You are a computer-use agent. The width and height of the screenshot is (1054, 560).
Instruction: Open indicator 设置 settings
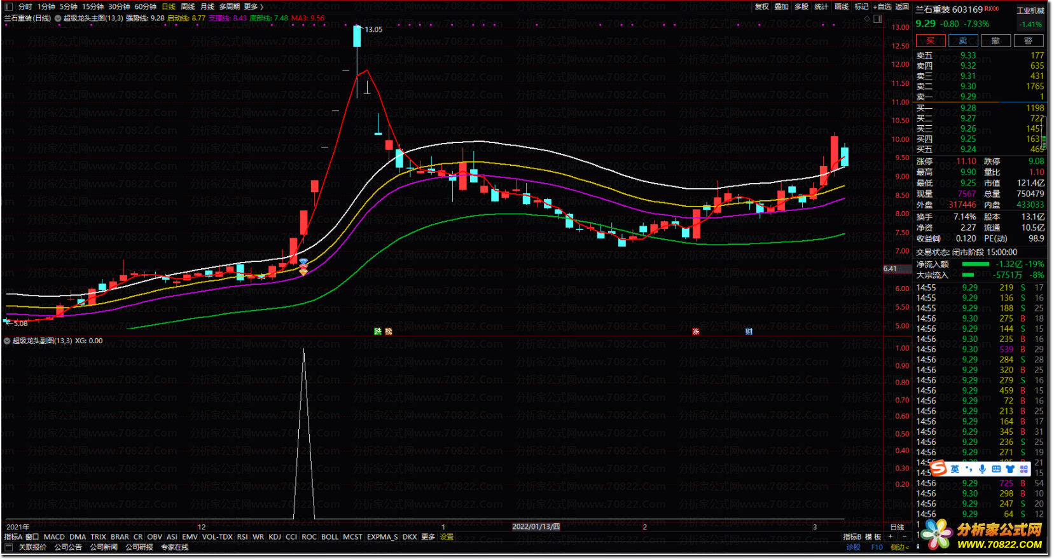(447, 537)
